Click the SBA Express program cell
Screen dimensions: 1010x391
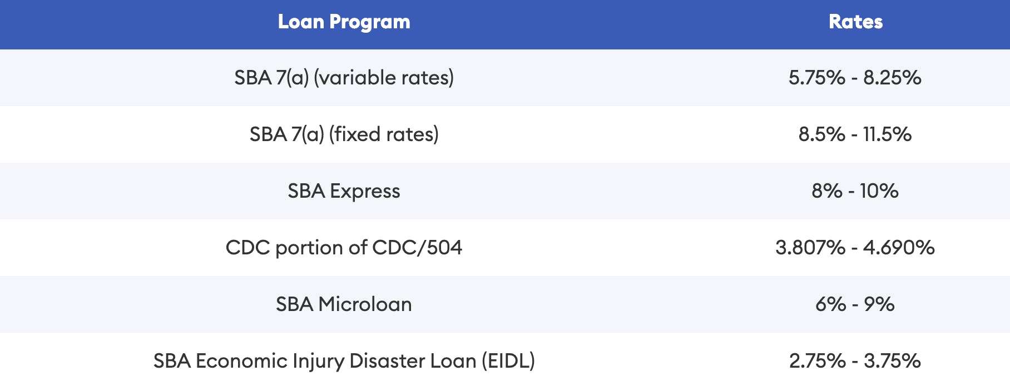[344, 191]
